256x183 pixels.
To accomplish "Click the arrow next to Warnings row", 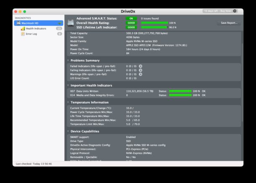I will pyautogui.click(x=141, y=74).
